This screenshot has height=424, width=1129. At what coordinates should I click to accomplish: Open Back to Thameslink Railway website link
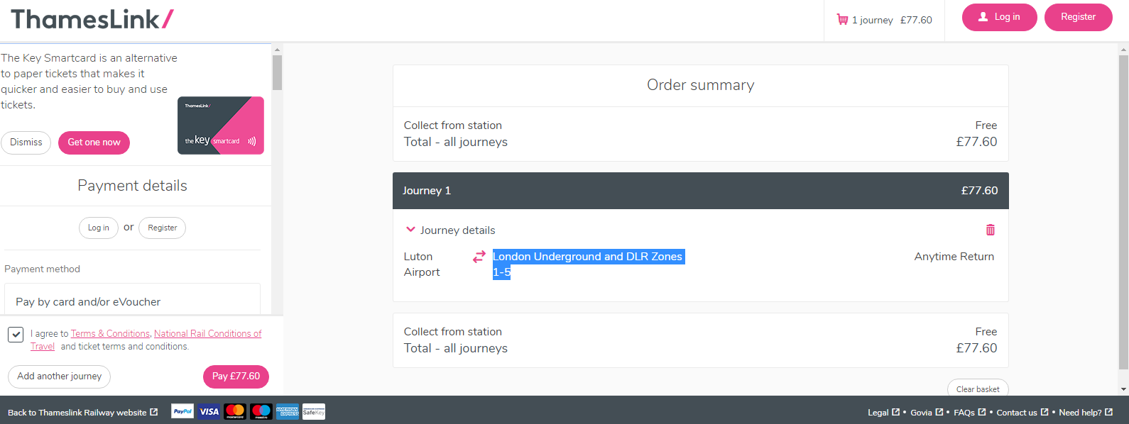(82, 412)
